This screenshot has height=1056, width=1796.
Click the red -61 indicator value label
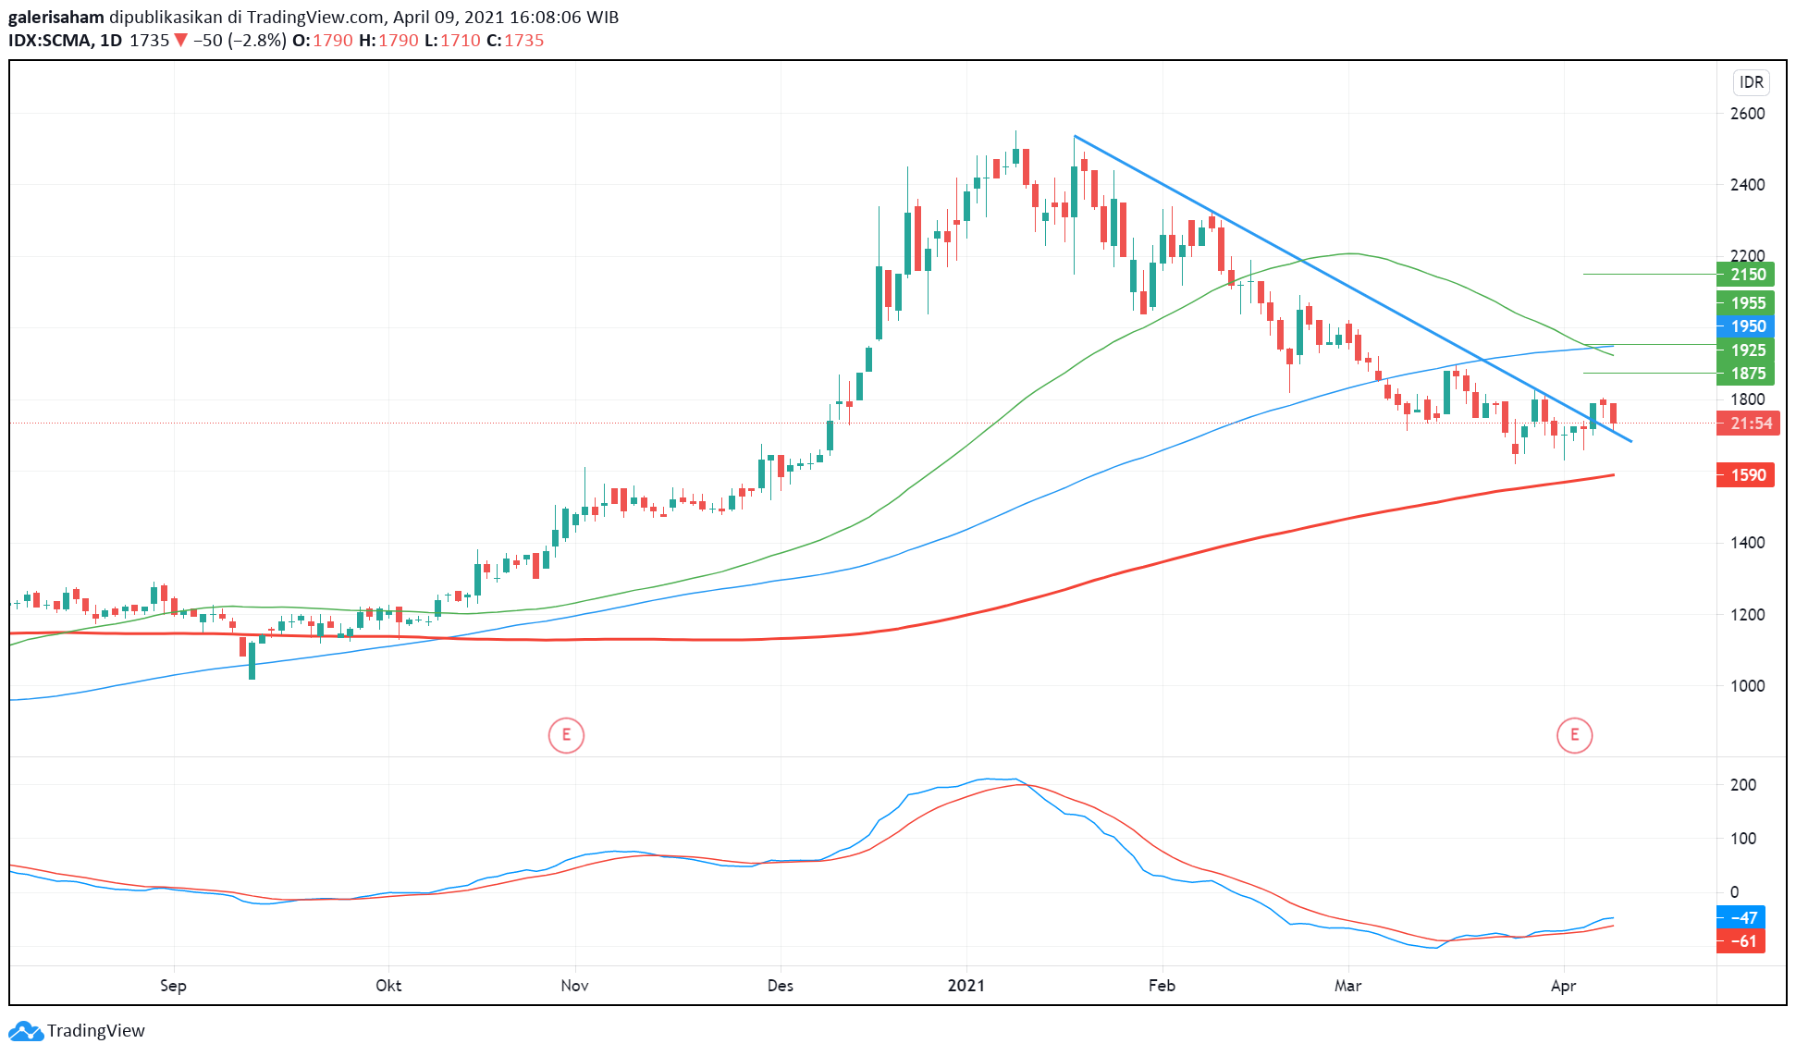tap(1741, 941)
